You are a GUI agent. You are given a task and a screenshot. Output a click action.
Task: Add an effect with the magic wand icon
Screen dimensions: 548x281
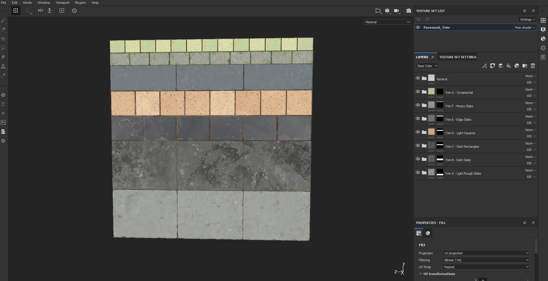click(485, 66)
